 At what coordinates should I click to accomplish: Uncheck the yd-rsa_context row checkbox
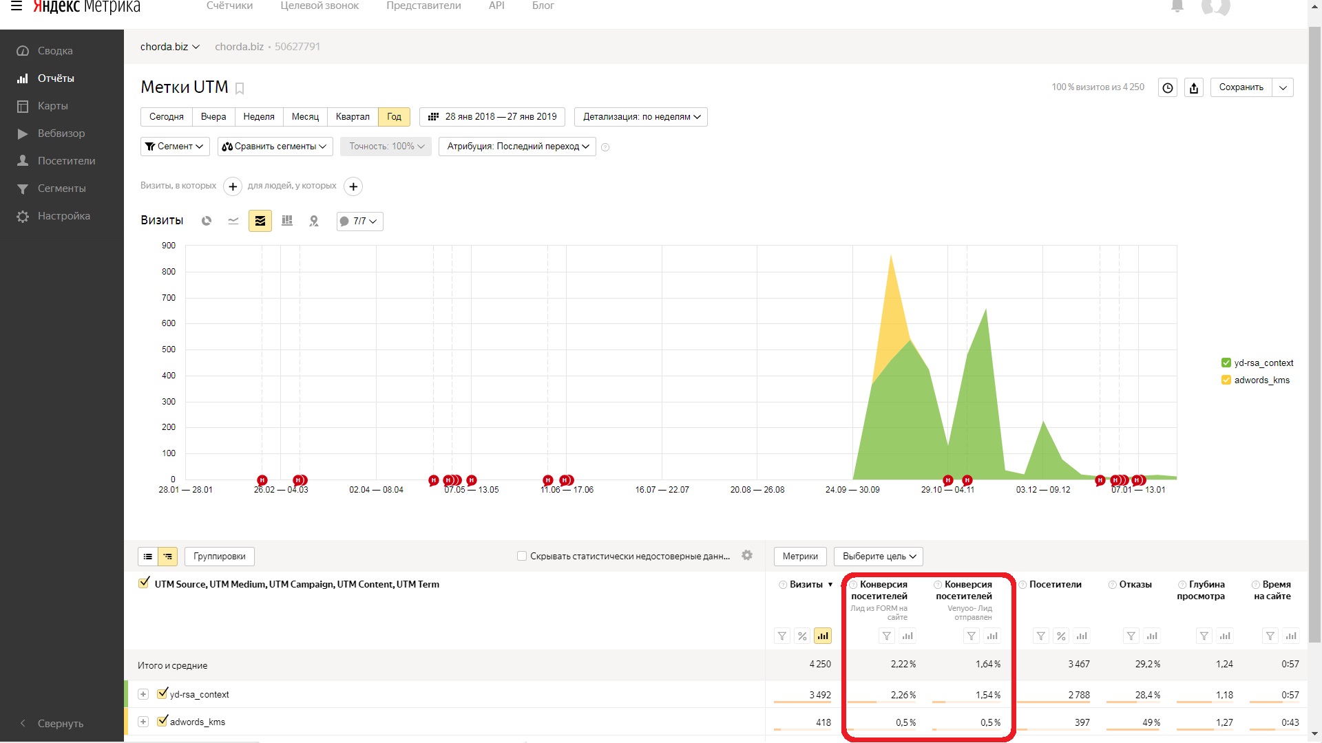[x=162, y=693]
